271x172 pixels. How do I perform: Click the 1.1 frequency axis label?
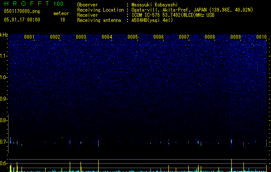[3, 56]
